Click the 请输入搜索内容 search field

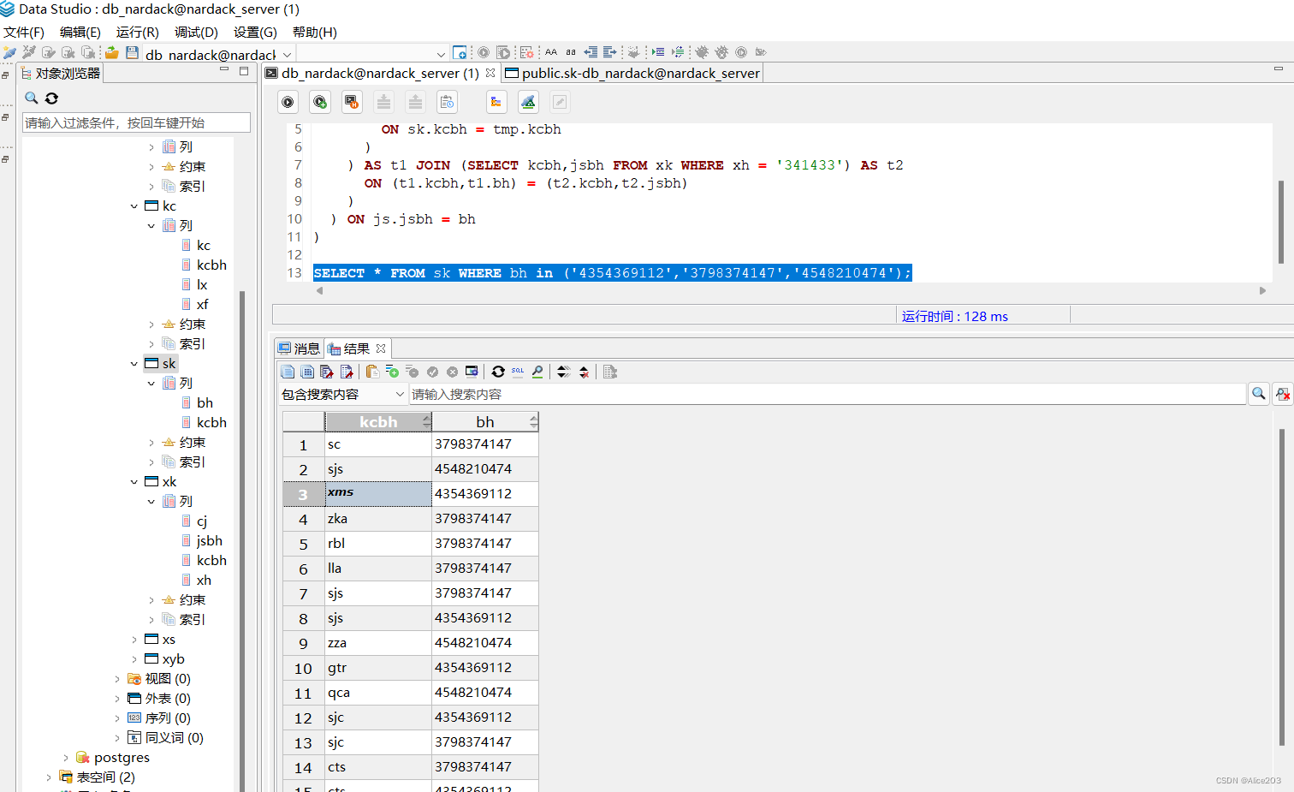[828, 394]
